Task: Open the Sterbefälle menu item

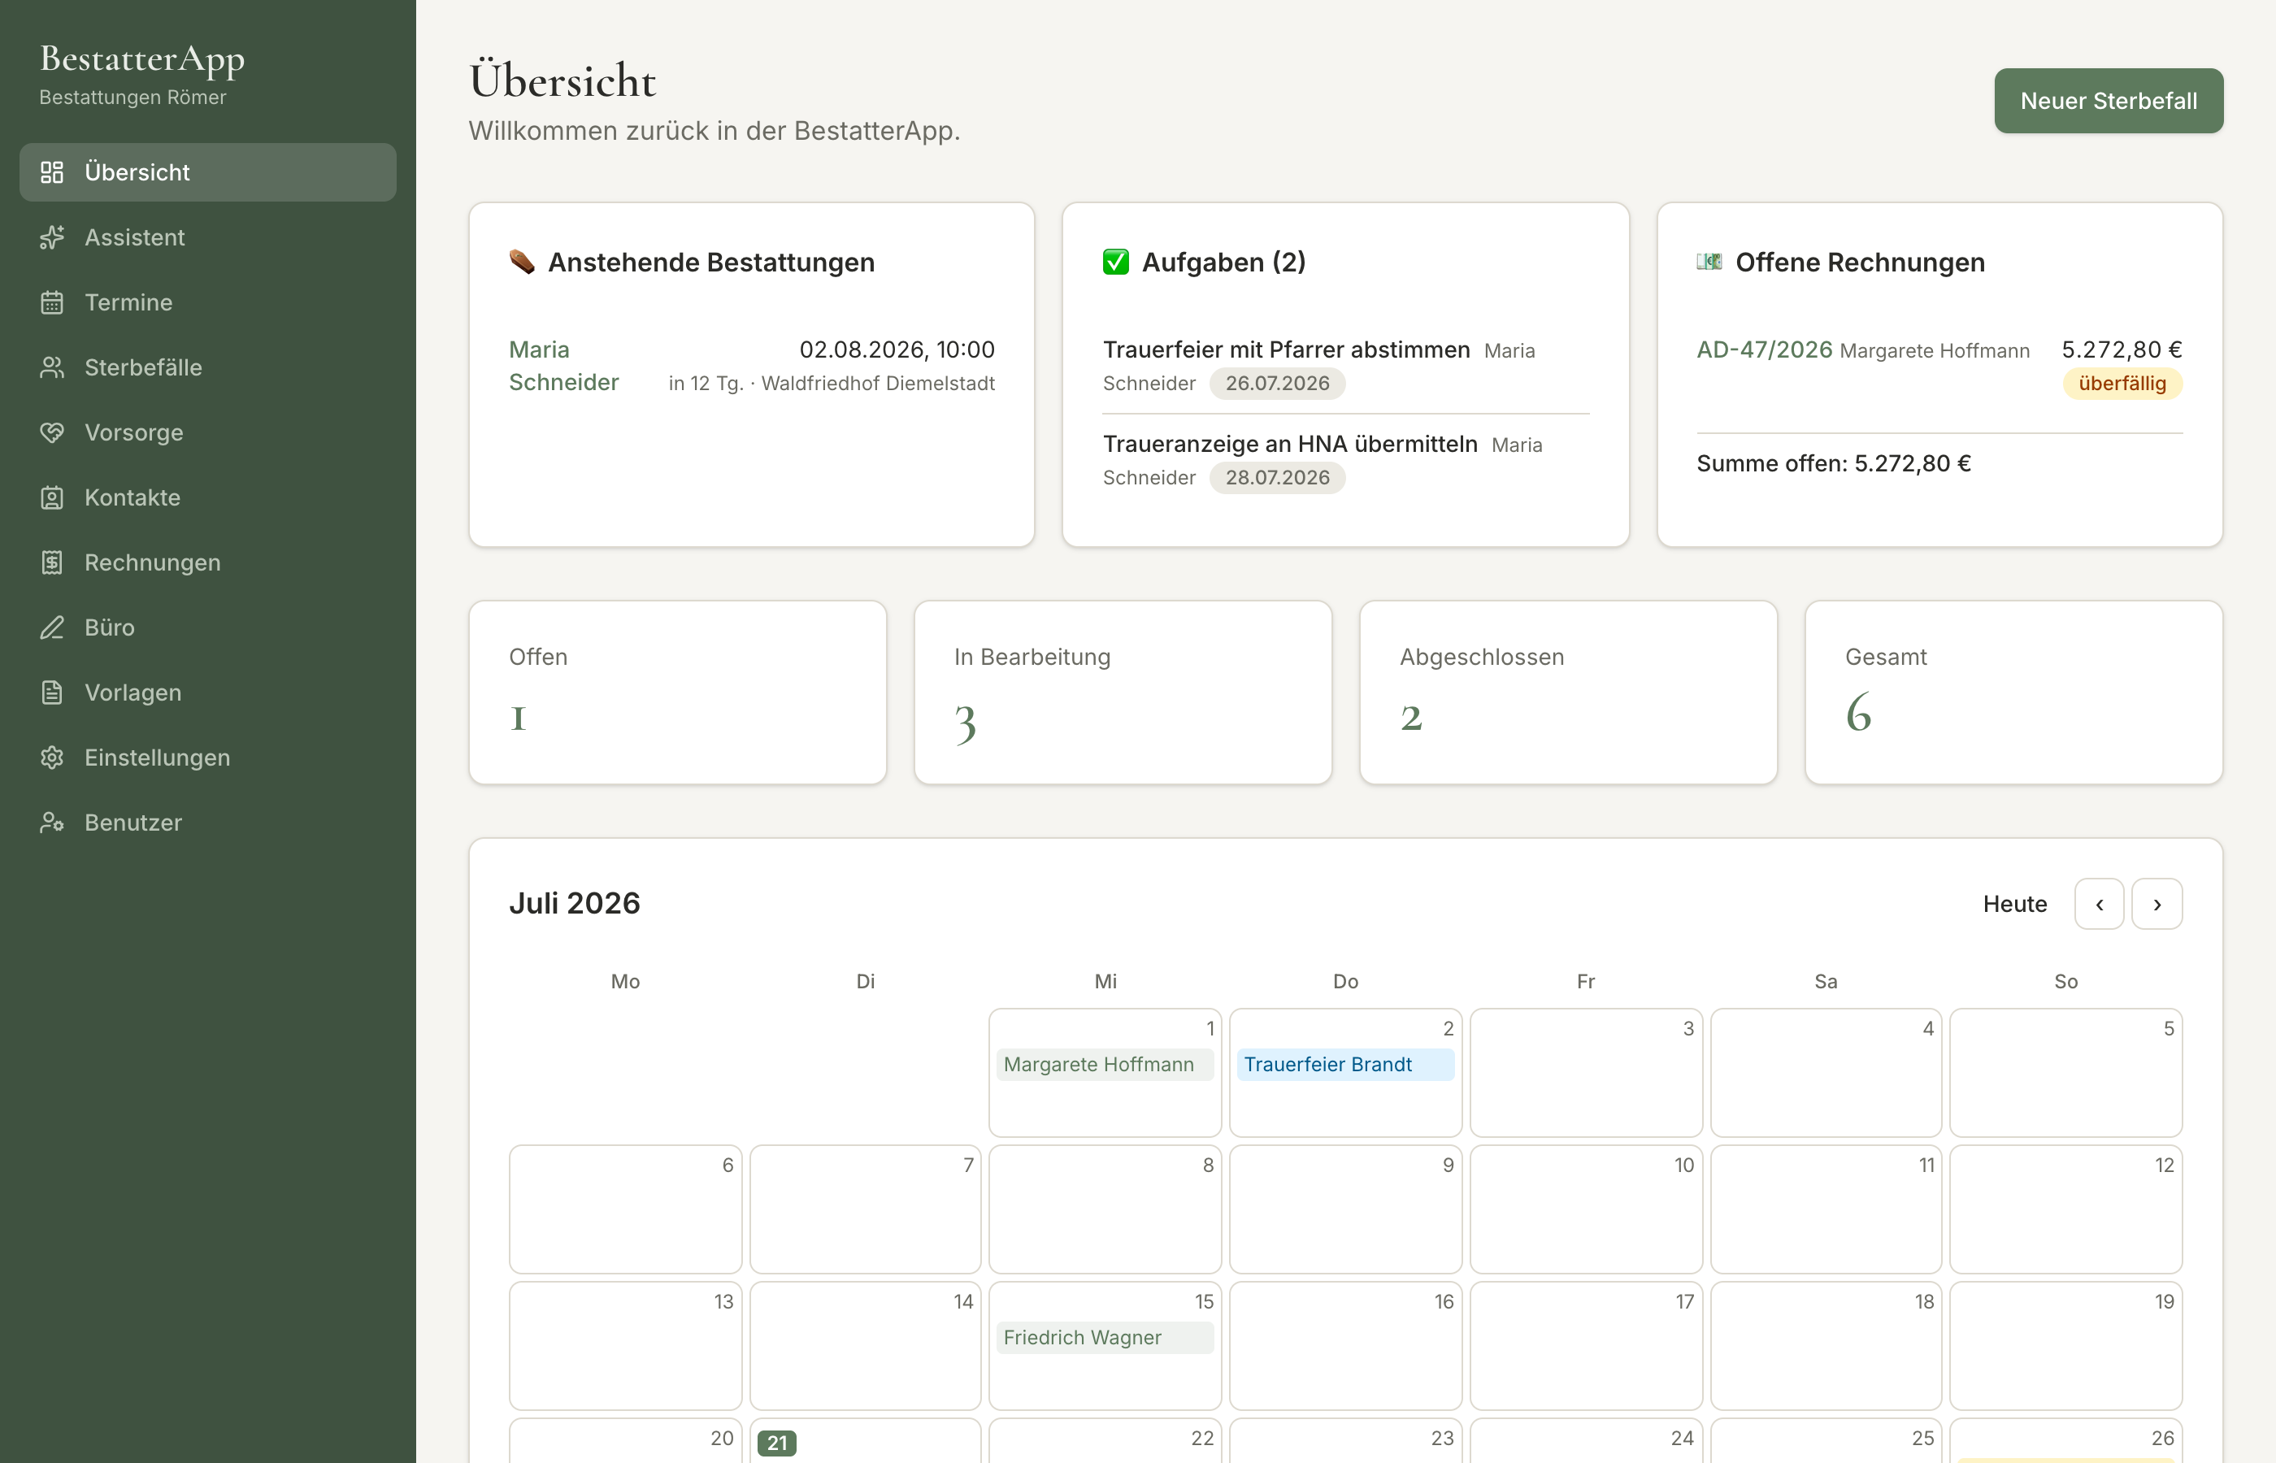Action: (x=208, y=367)
